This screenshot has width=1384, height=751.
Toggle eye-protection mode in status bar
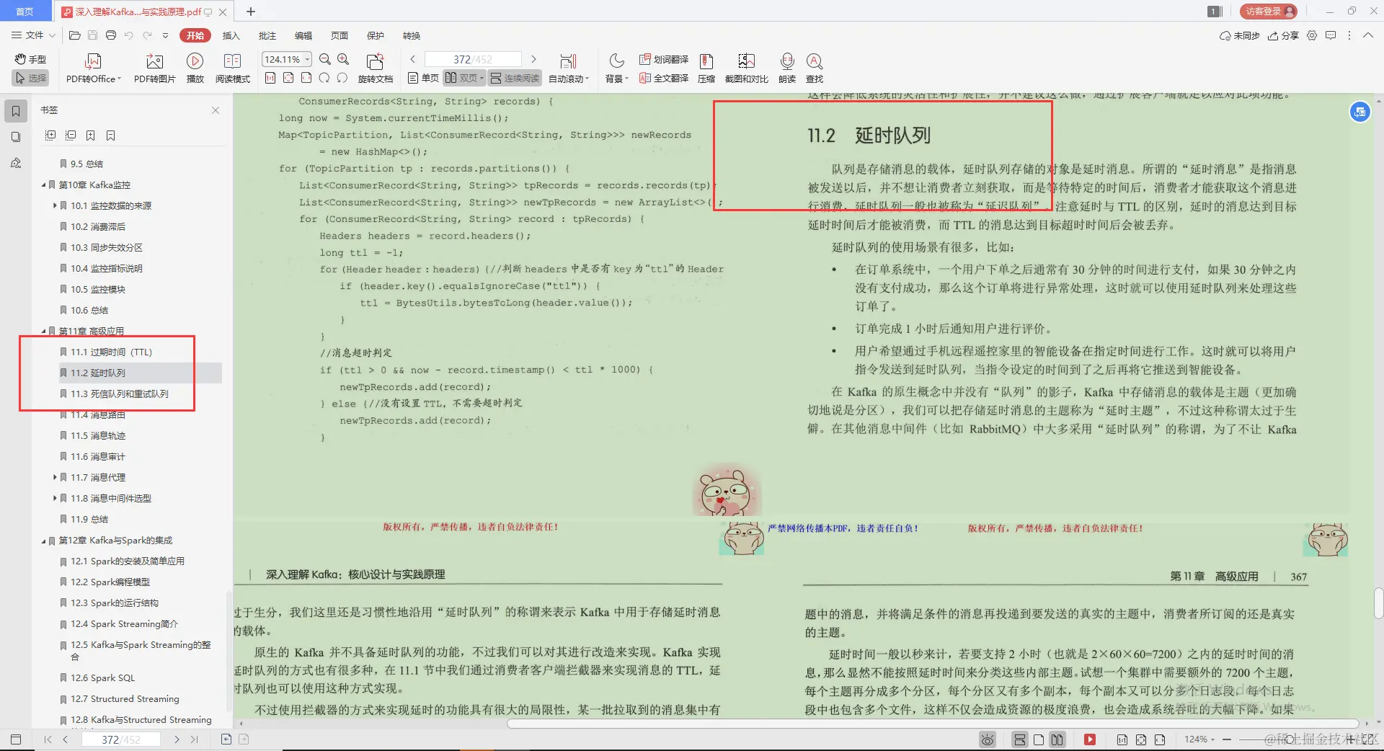click(x=987, y=739)
